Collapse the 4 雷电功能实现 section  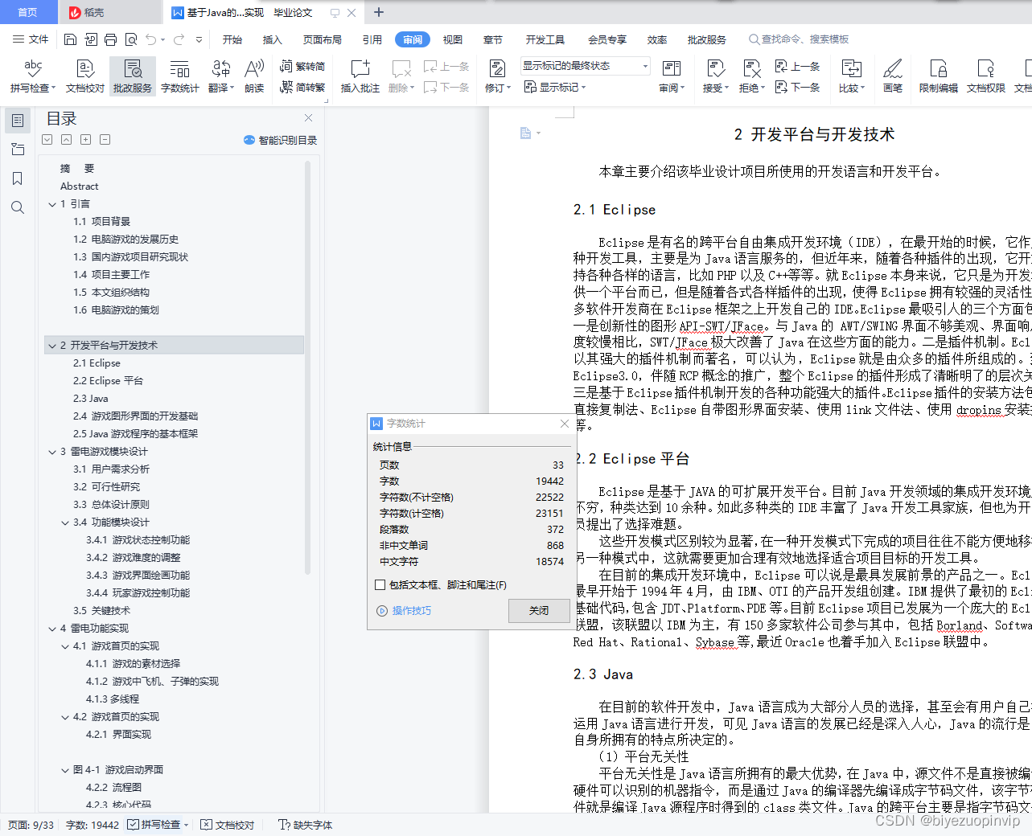52,629
